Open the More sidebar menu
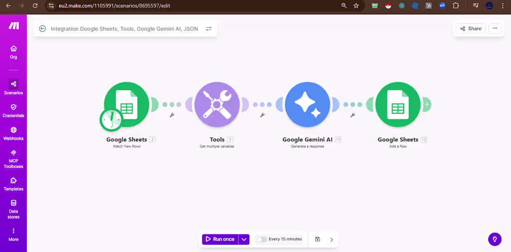This screenshot has width=511, height=252. click(13, 235)
